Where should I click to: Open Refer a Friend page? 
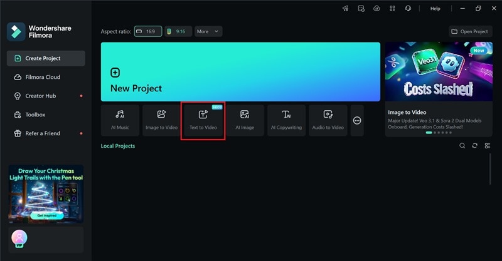[46, 133]
